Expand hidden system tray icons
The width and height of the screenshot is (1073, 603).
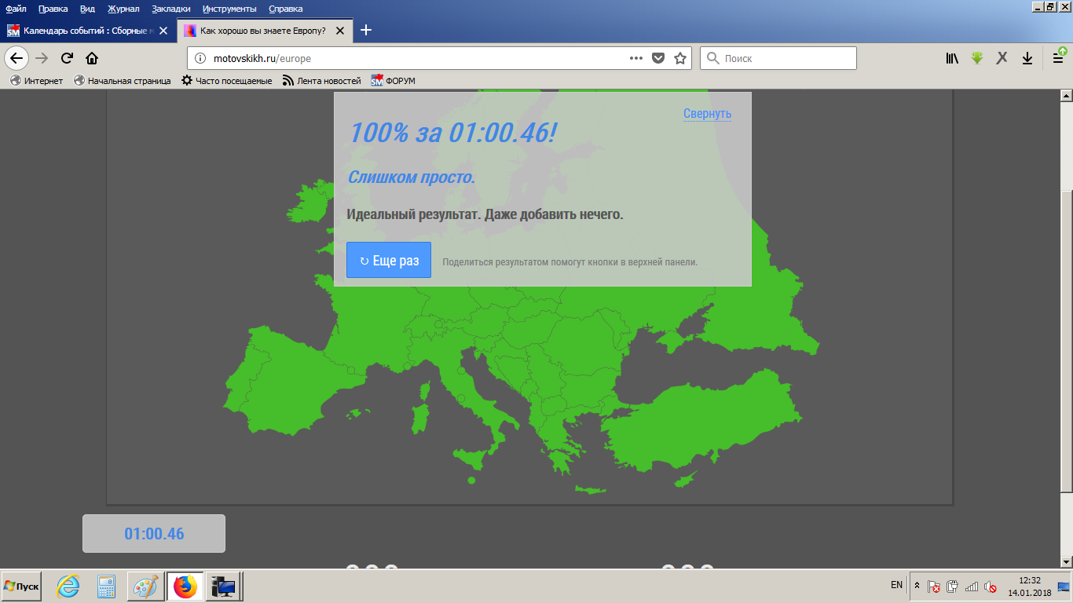[x=916, y=586]
